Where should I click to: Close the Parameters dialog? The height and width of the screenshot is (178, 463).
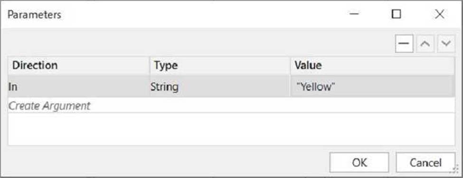click(x=440, y=14)
